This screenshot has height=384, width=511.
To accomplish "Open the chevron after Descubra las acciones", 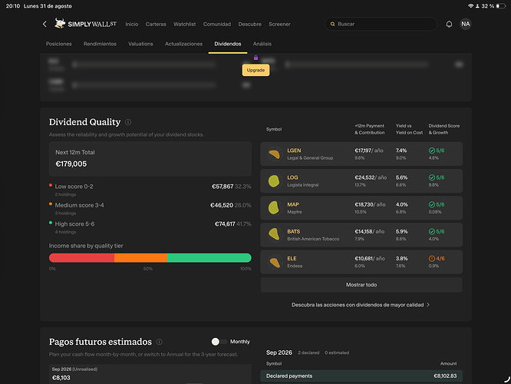I will (x=428, y=305).
